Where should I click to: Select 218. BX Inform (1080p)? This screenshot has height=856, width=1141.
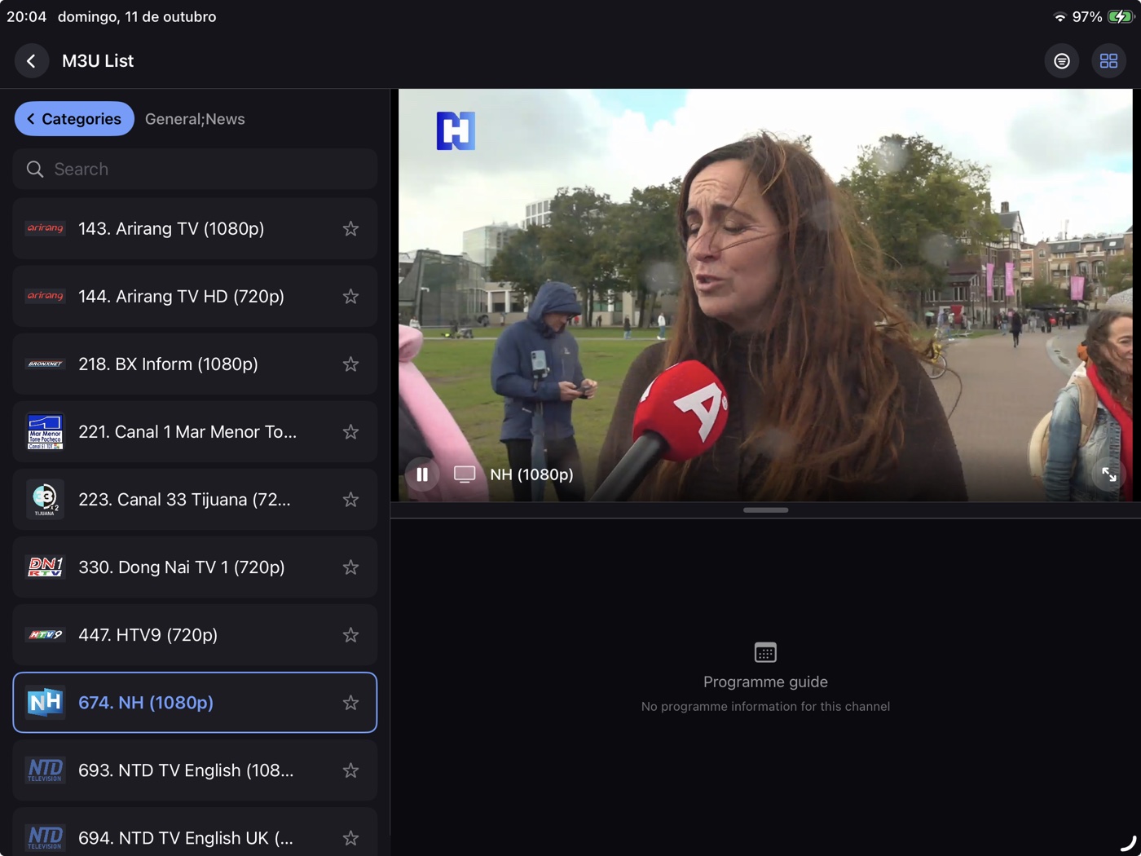tap(195, 364)
